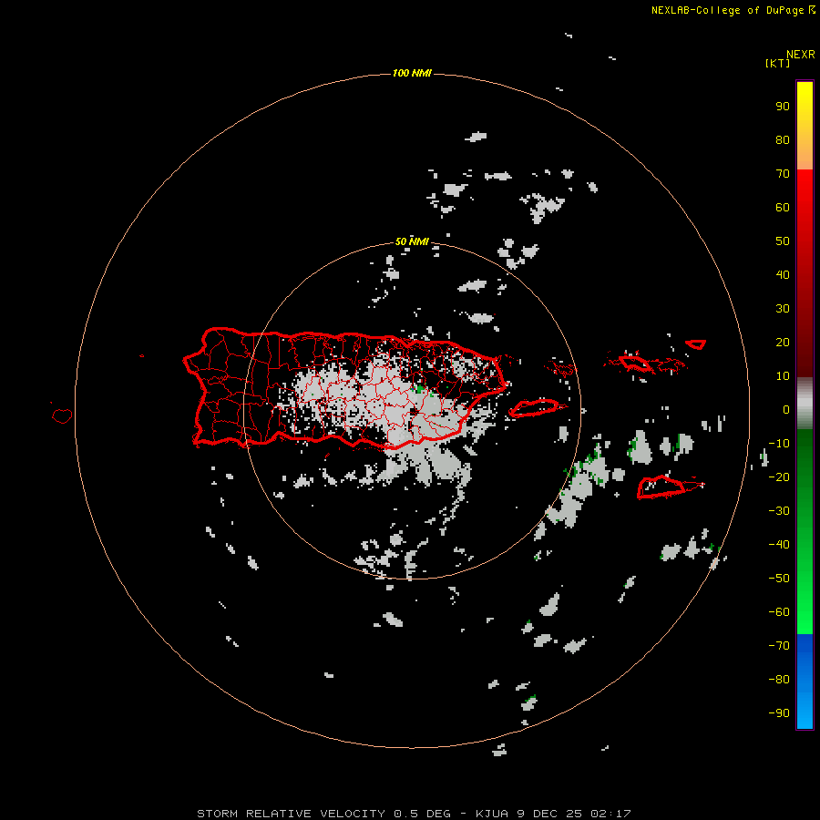
Task: Select the -40 legend value
Action: 779,545
